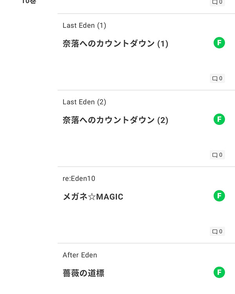Screen dimensions: 235x294
Task: Open episode 奈落へのカウントダウン (2)
Action: 115,120
